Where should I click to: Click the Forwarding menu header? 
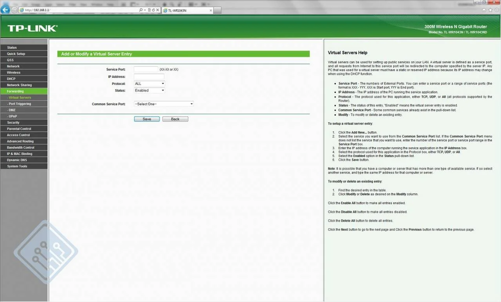click(24, 91)
